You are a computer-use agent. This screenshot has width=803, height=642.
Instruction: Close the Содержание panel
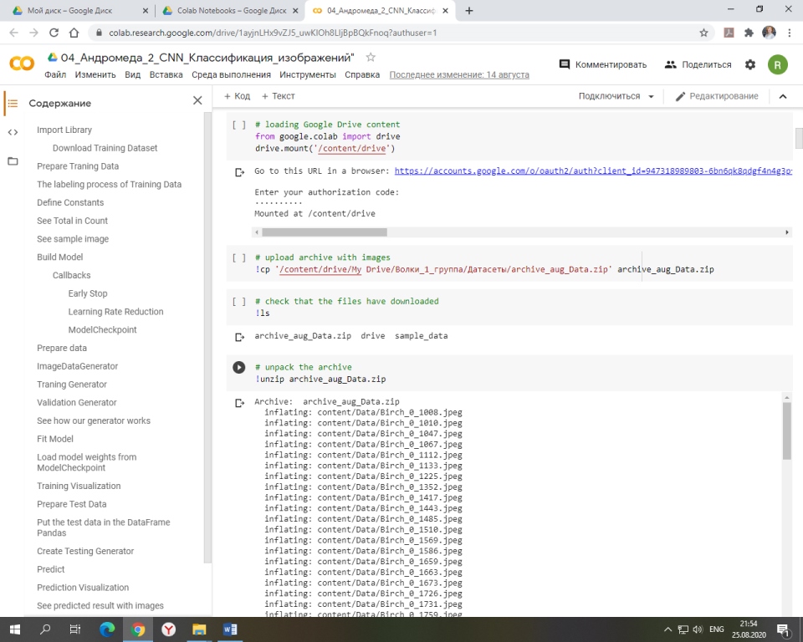pyautogui.click(x=197, y=100)
